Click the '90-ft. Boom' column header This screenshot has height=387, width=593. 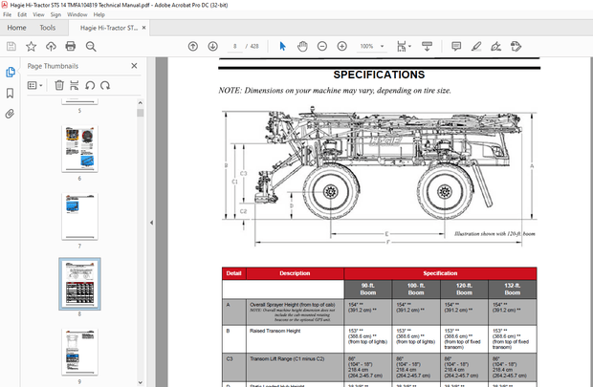[x=368, y=290]
